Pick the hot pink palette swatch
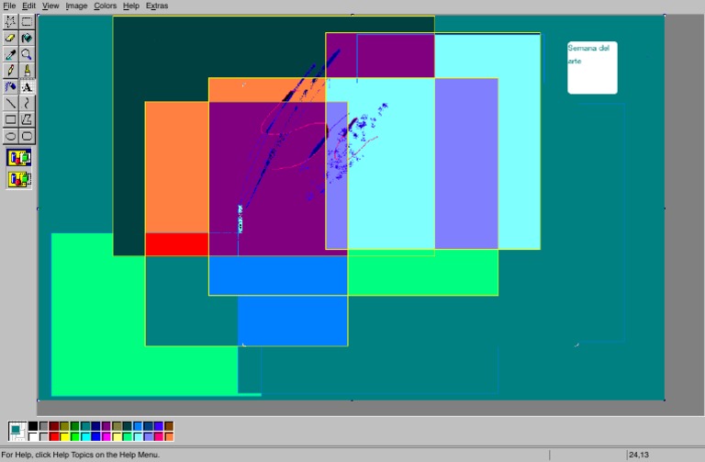 (158, 436)
